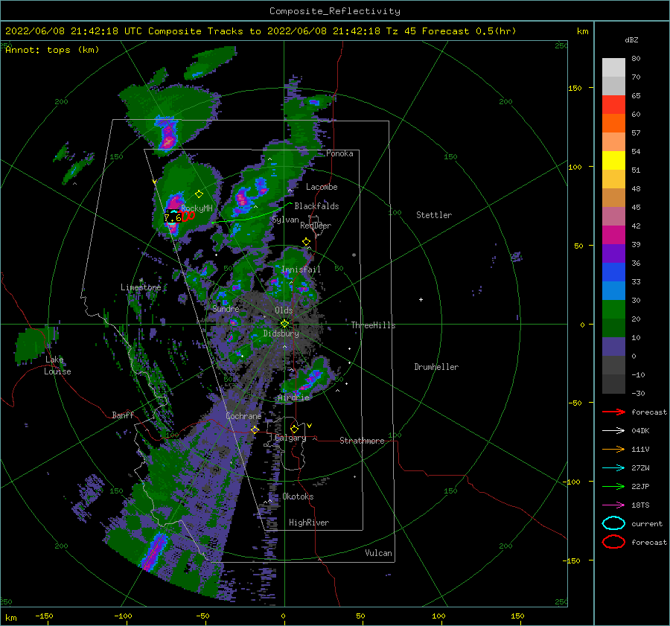Screen dimensions: 670x626
Task: Click the red forecast ellipses on RockyMH storm
Action: 188,216
